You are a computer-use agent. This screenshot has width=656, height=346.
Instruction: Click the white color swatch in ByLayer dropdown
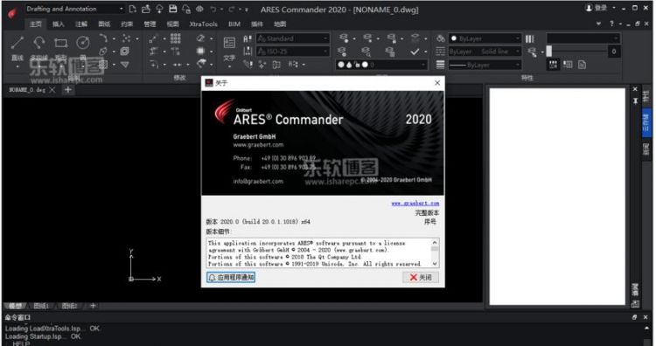[453, 38]
